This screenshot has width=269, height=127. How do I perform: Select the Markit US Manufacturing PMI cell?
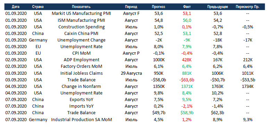click(x=81, y=13)
